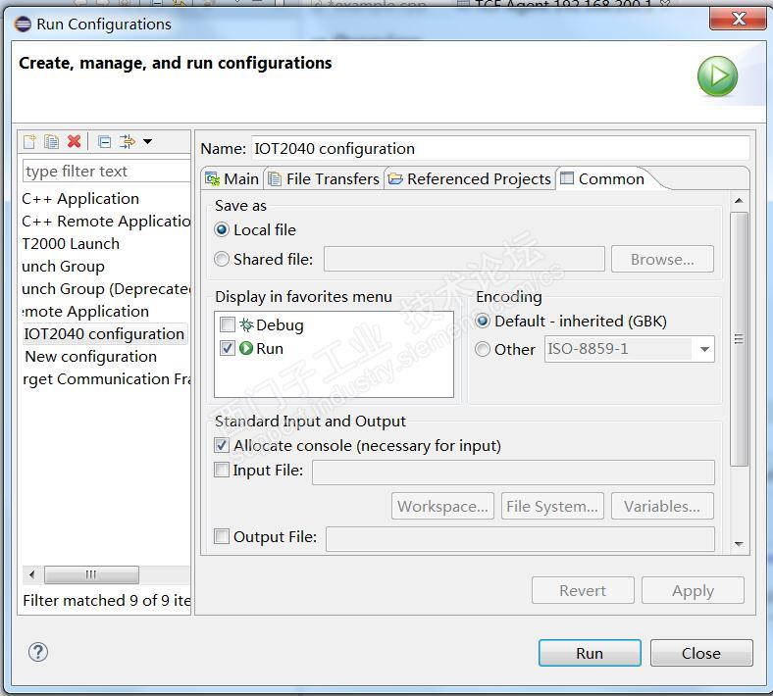Open the File Transfers tab

click(324, 178)
